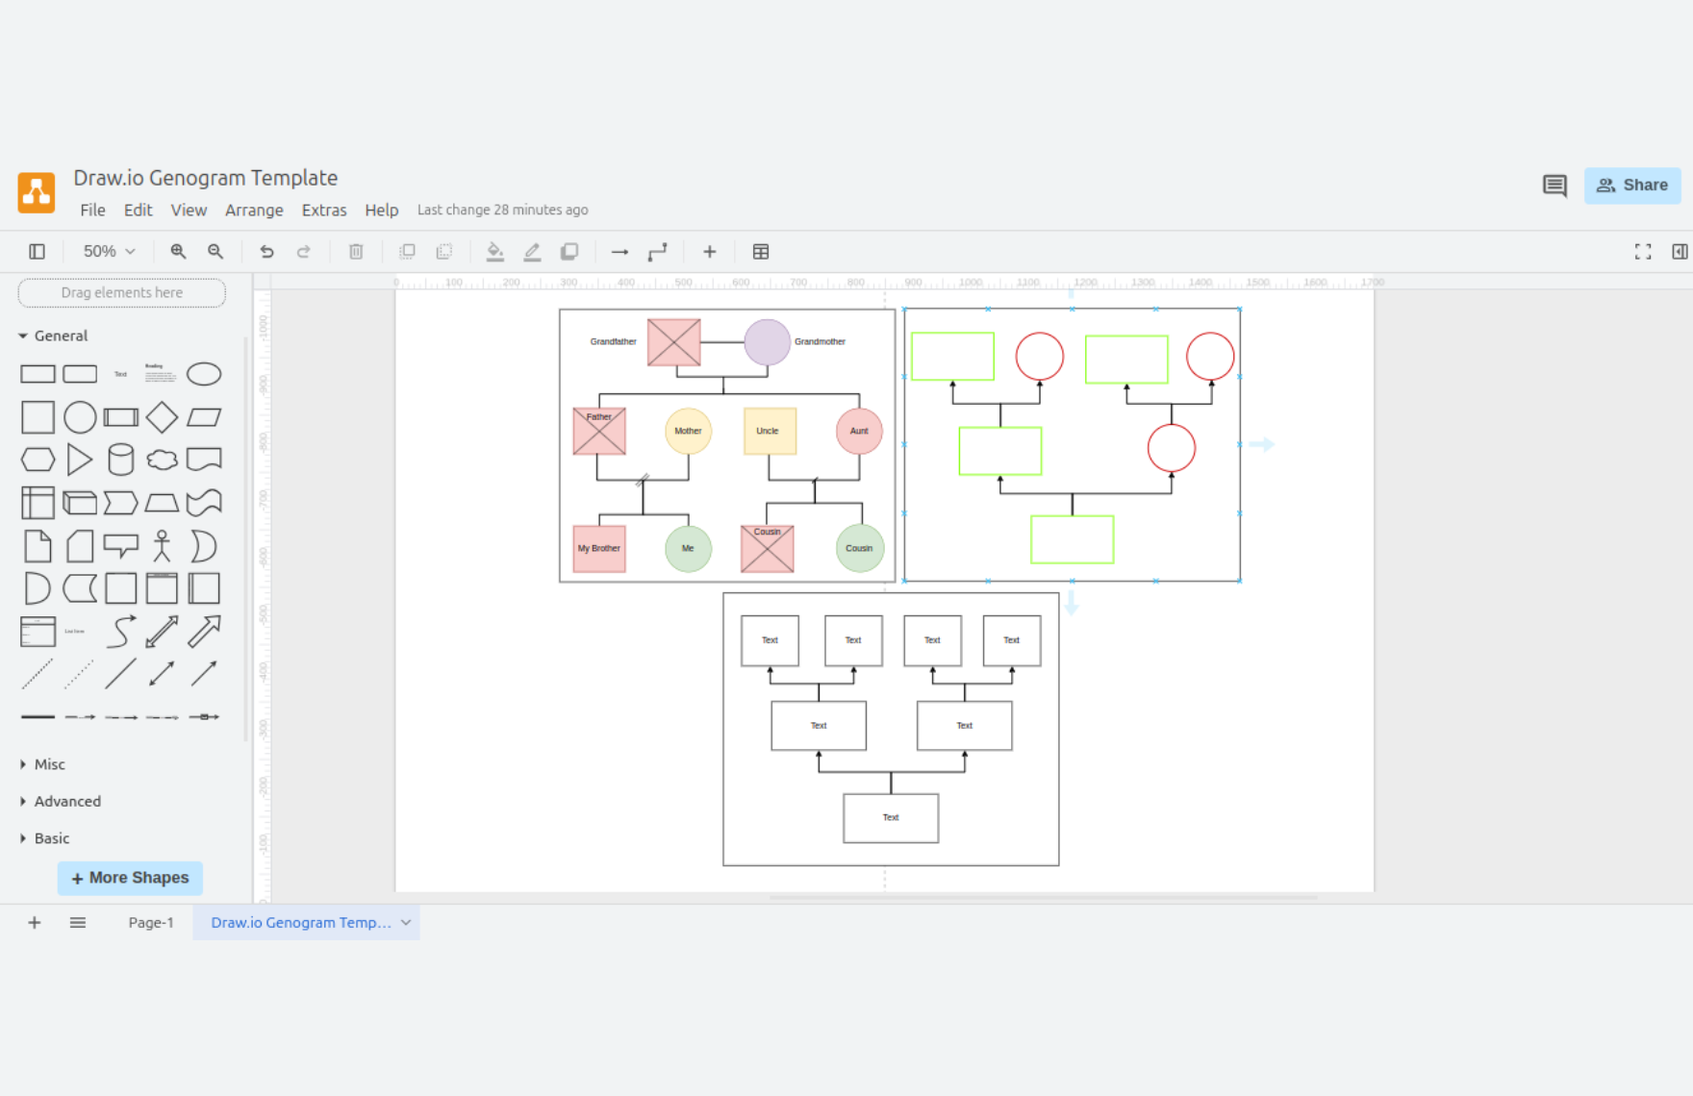Open the Extras menu
The image size is (1693, 1096).
[324, 210]
